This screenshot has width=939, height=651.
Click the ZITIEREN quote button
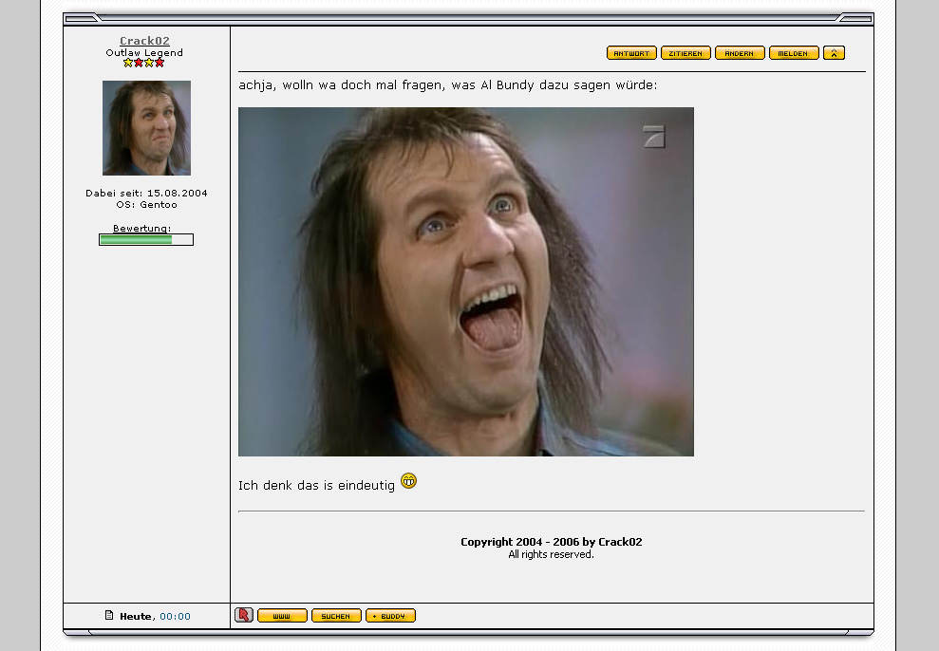pyautogui.click(x=685, y=53)
